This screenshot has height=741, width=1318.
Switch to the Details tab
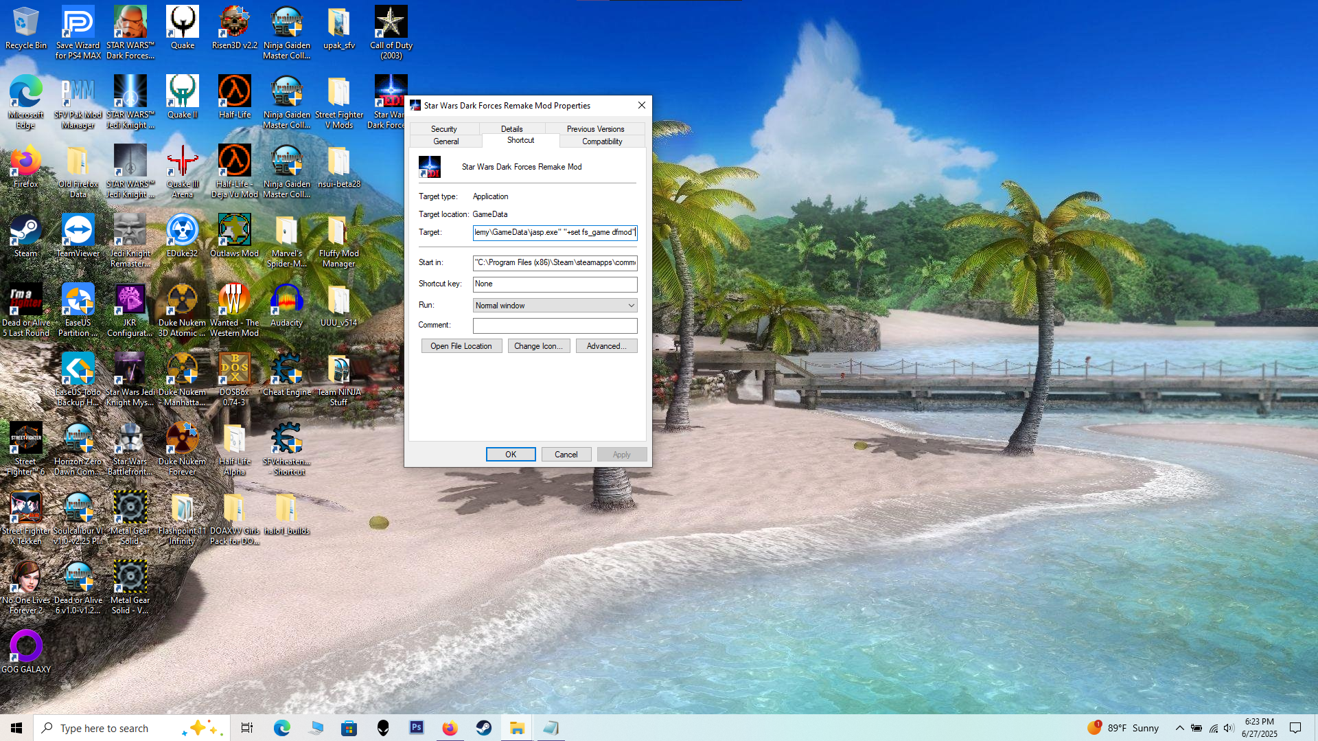[512, 129]
